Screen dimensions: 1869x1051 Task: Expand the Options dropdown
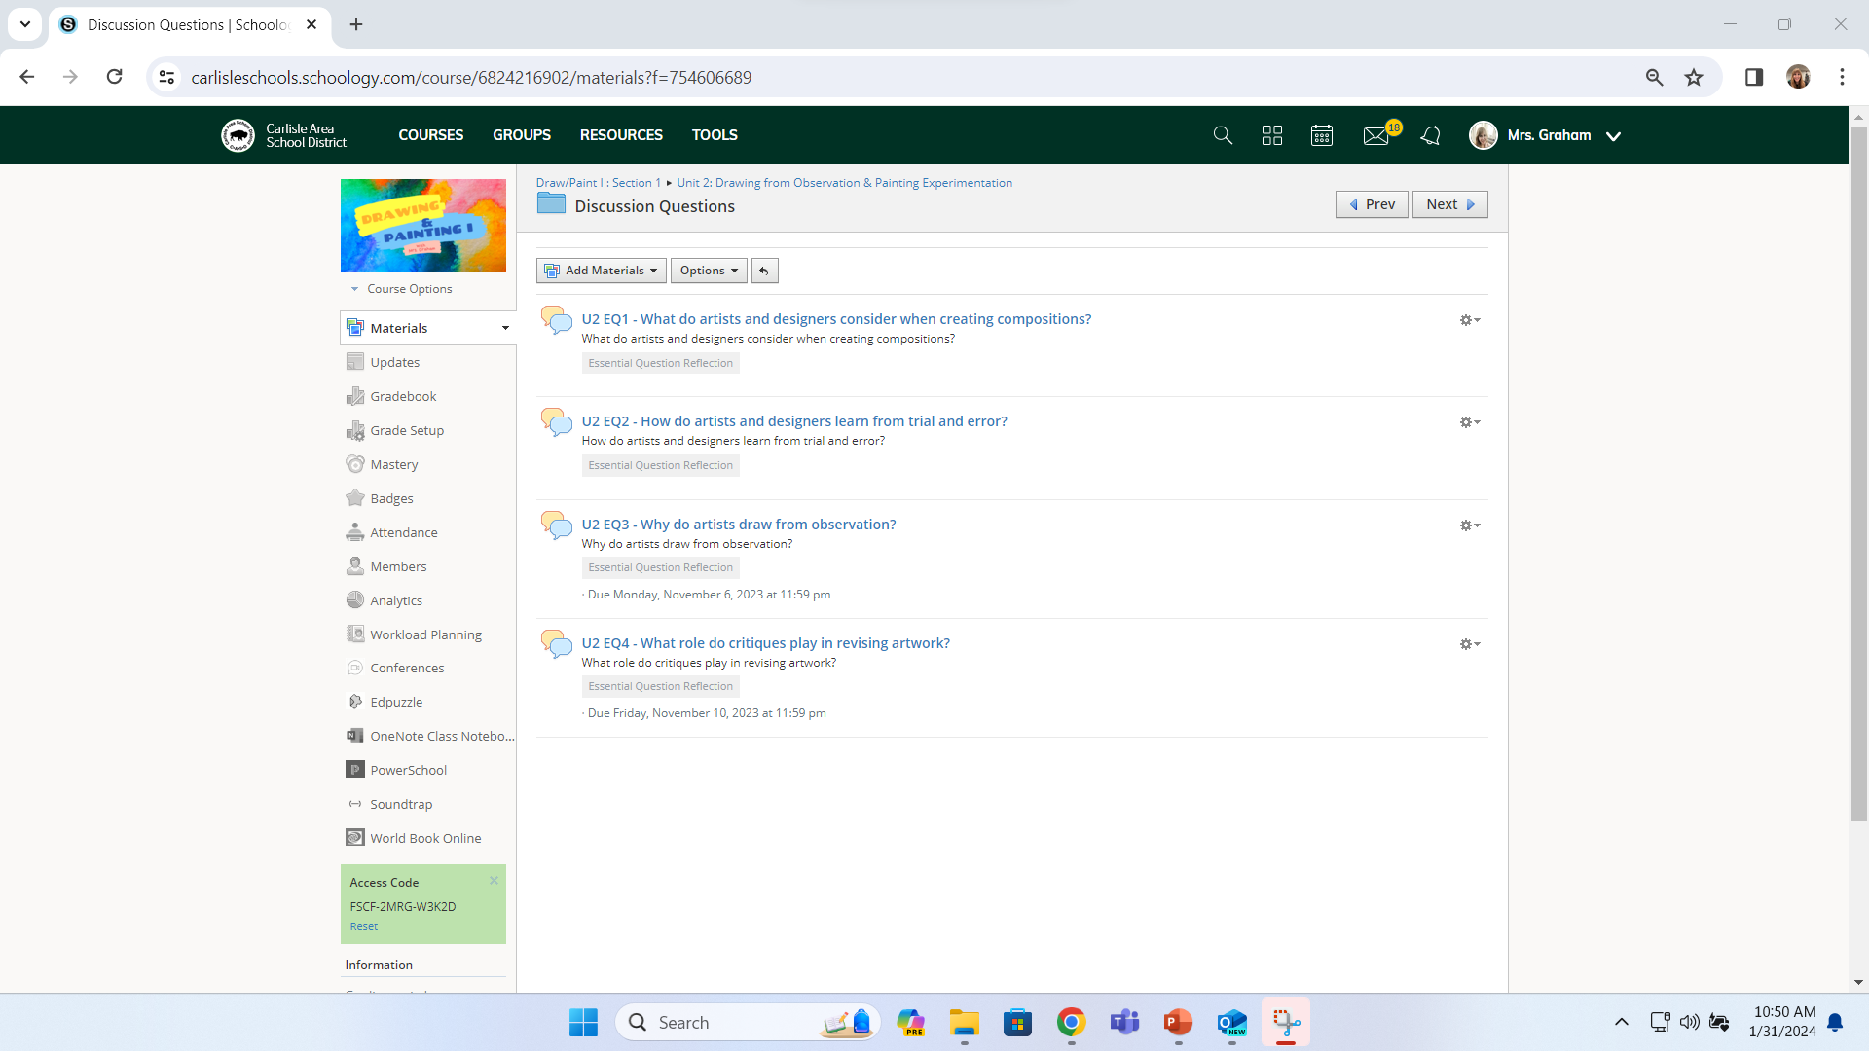pyautogui.click(x=709, y=271)
